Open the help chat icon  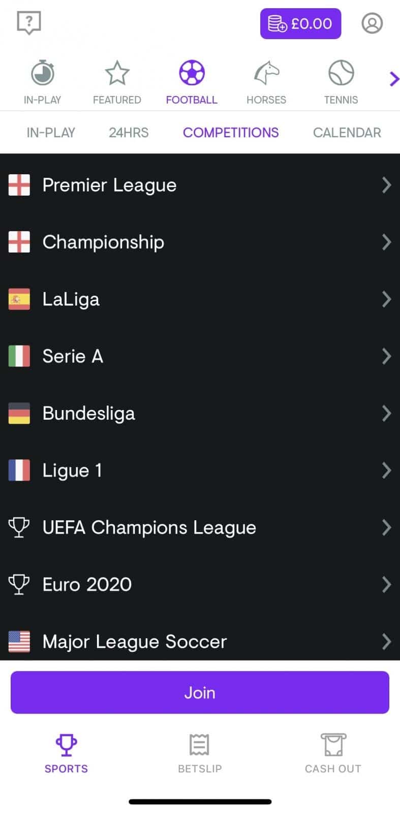click(29, 23)
